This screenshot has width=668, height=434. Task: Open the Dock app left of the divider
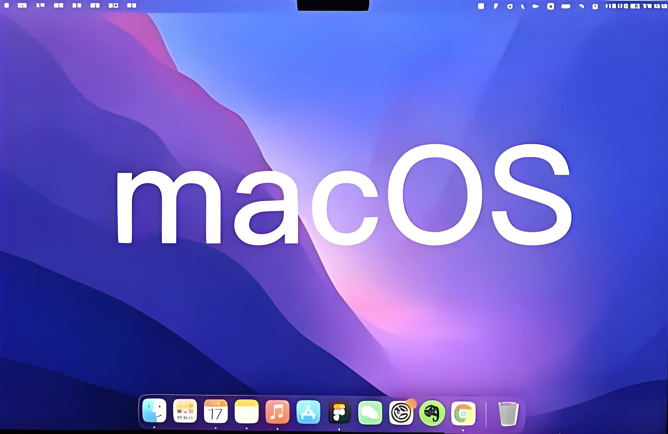463,413
